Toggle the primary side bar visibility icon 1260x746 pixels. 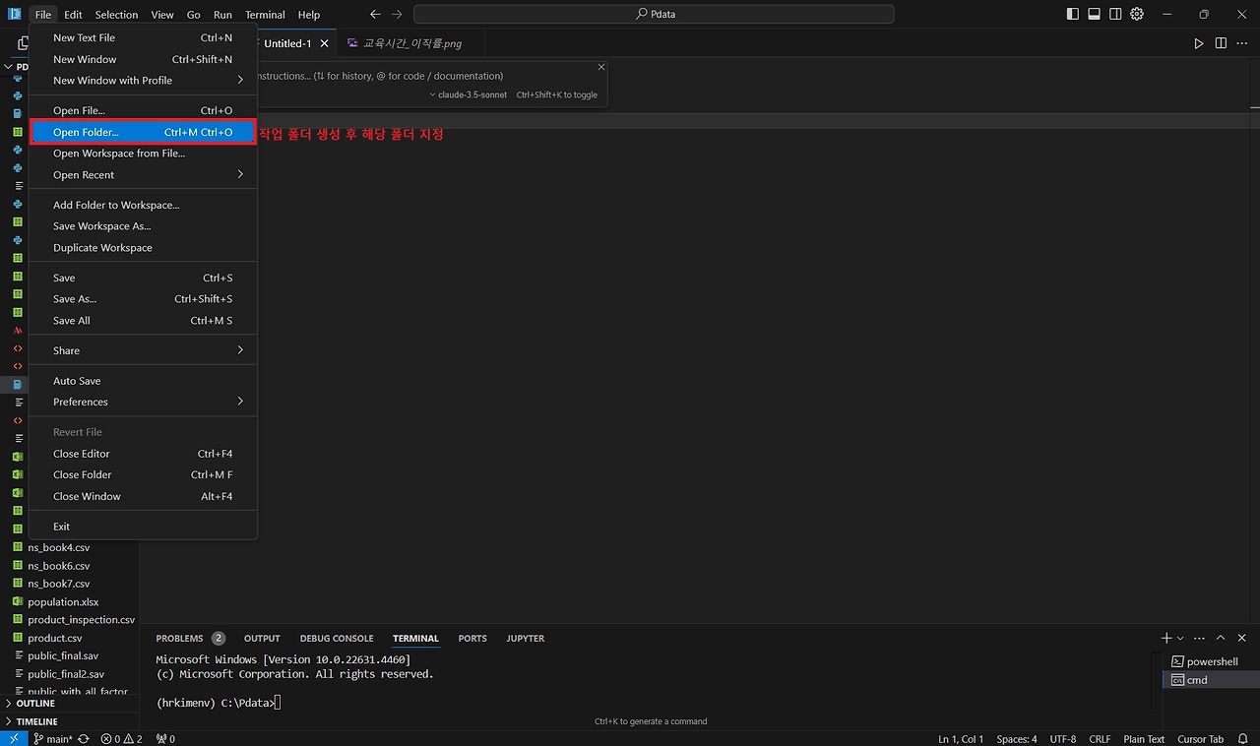click(1072, 14)
